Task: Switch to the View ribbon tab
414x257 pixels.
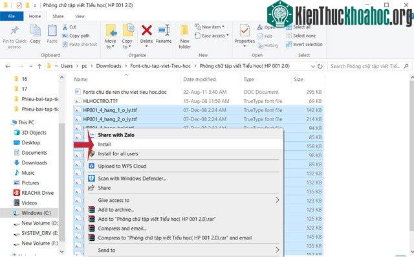Action: 80,16
